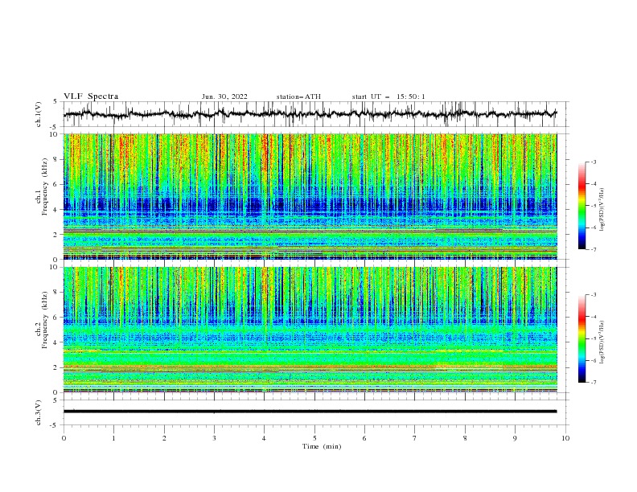This screenshot has width=637, height=492.
Task: Click the "7" tick on the time axis
Action: (x=415, y=438)
